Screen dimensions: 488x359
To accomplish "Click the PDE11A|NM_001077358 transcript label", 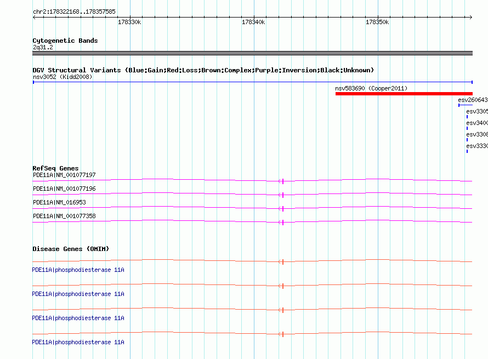I will point(64,216).
